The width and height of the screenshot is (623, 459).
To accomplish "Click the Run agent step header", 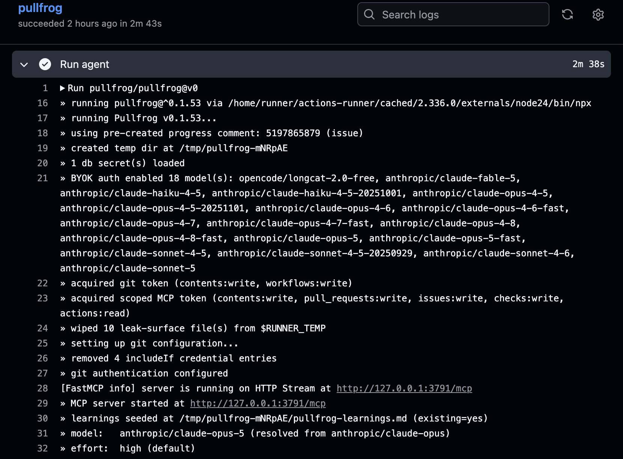I will point(311,65).
